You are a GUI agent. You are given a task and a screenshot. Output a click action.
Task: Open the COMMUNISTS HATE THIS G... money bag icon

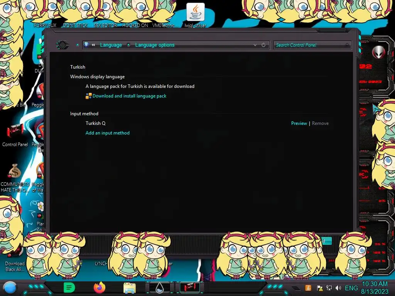(15, 178)
